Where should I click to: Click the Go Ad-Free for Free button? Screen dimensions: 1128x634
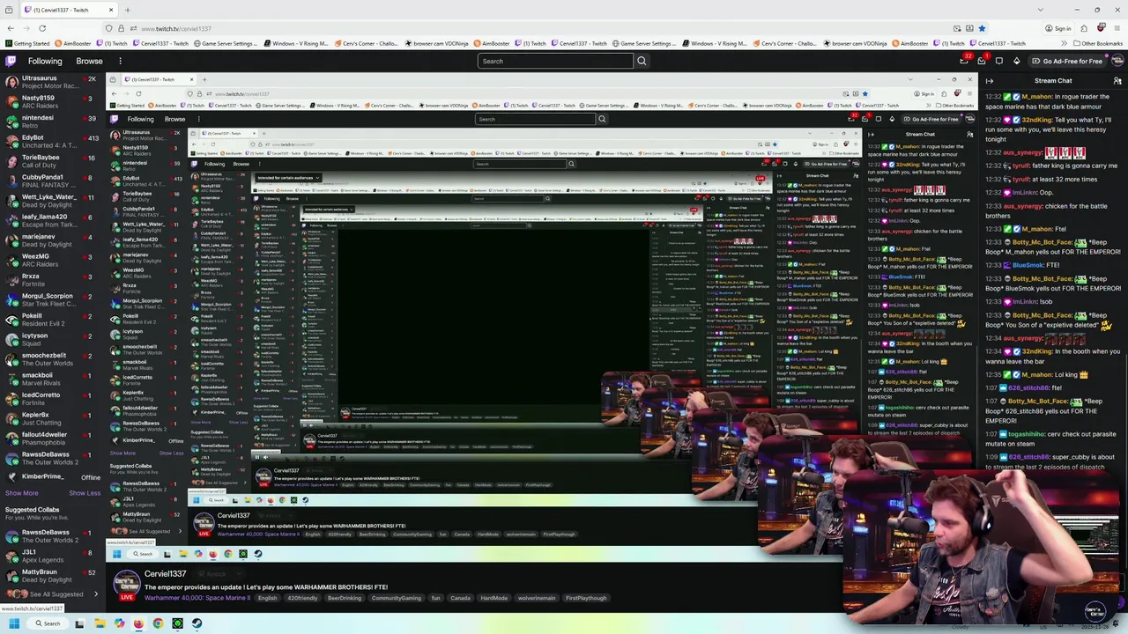coord(1066,61)
